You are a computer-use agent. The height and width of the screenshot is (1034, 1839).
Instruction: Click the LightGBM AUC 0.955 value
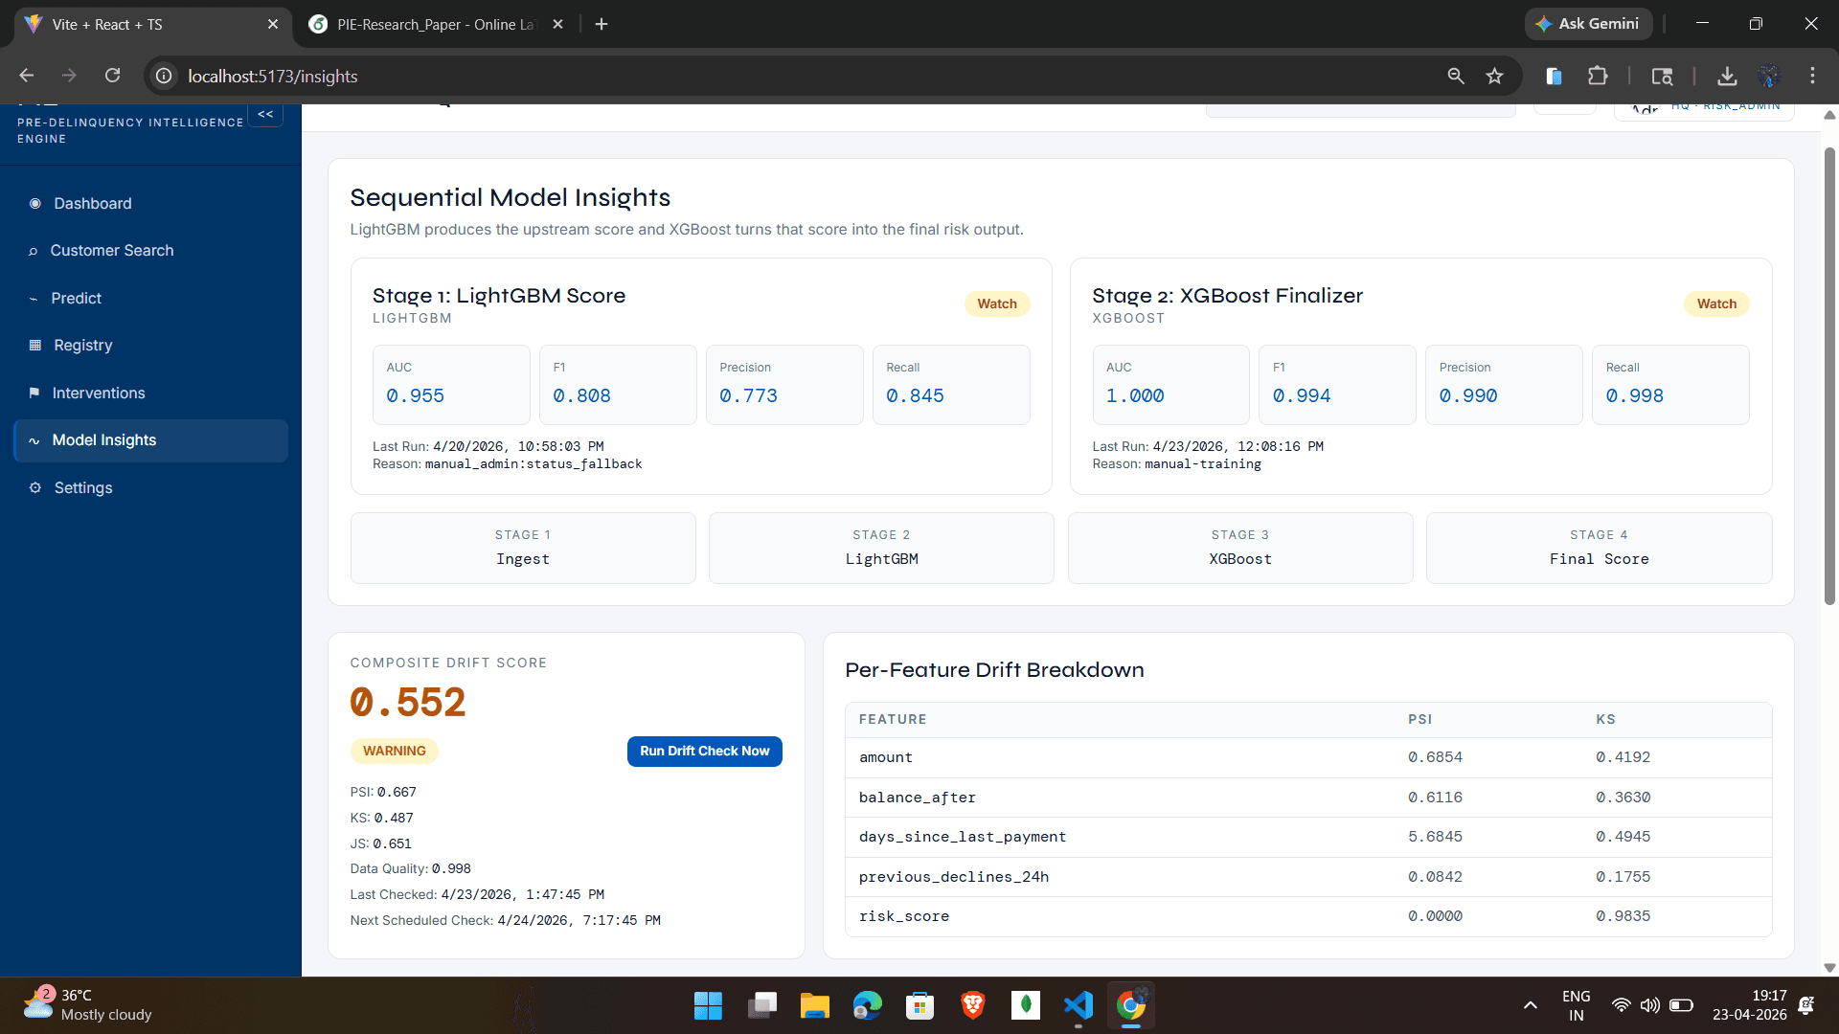(x=416, y=395)
